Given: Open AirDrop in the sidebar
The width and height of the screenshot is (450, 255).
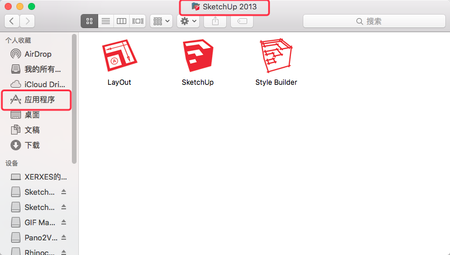Looking at the screenshot, I should pos(37,54).
